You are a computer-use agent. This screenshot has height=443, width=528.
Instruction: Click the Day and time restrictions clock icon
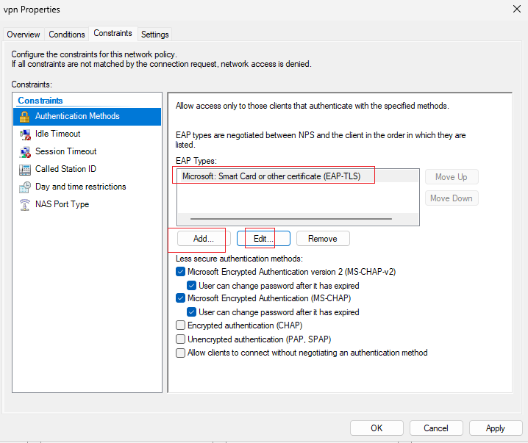pos(25,187)
